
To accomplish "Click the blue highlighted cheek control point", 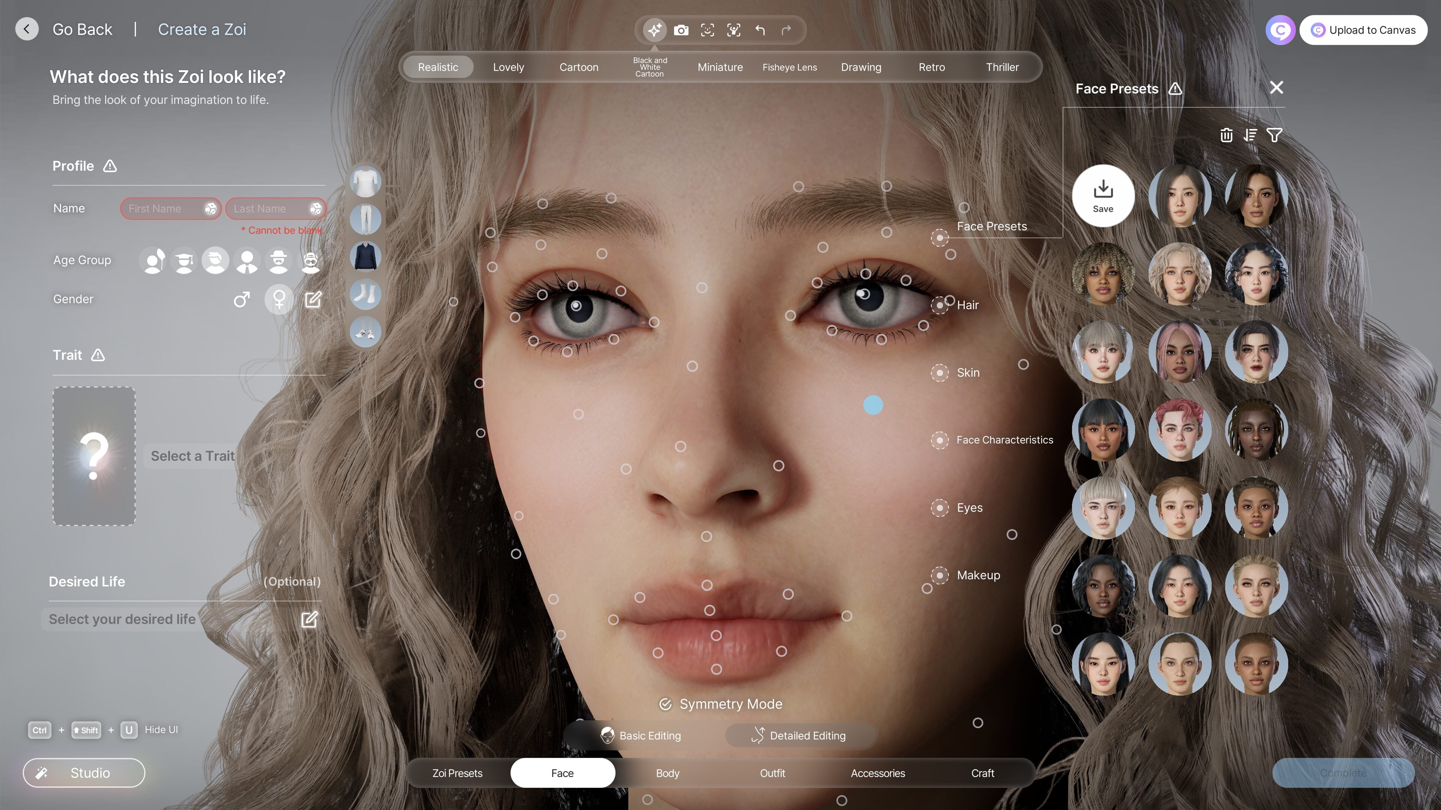I will pyautogui.click(x=873, y=405).
